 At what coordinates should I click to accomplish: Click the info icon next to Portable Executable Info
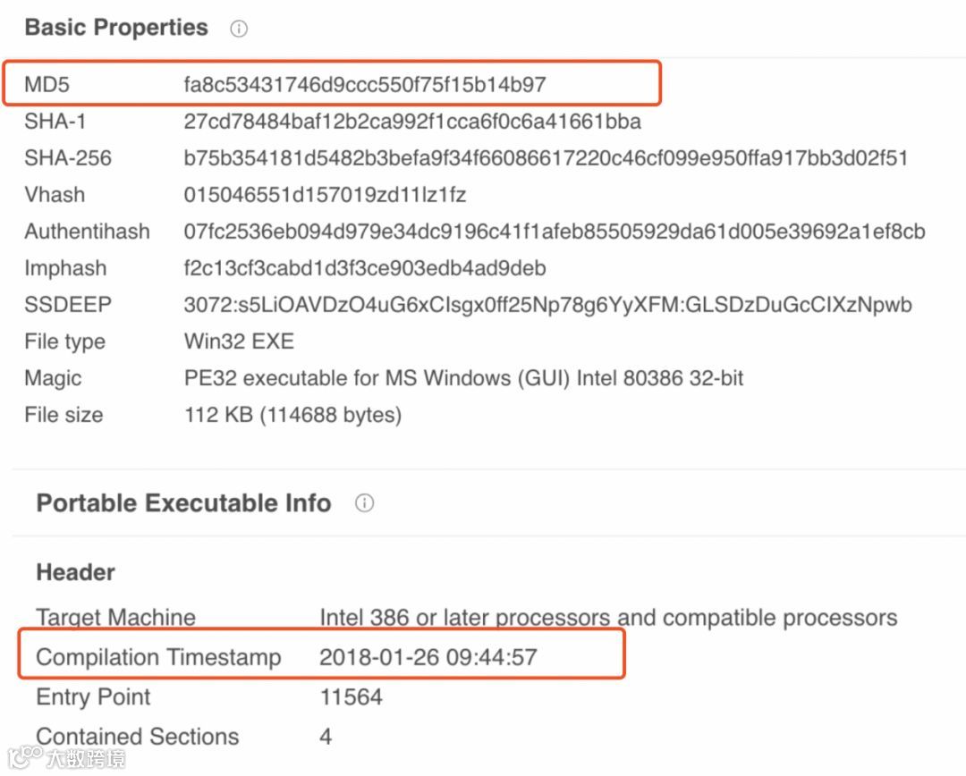364,503
